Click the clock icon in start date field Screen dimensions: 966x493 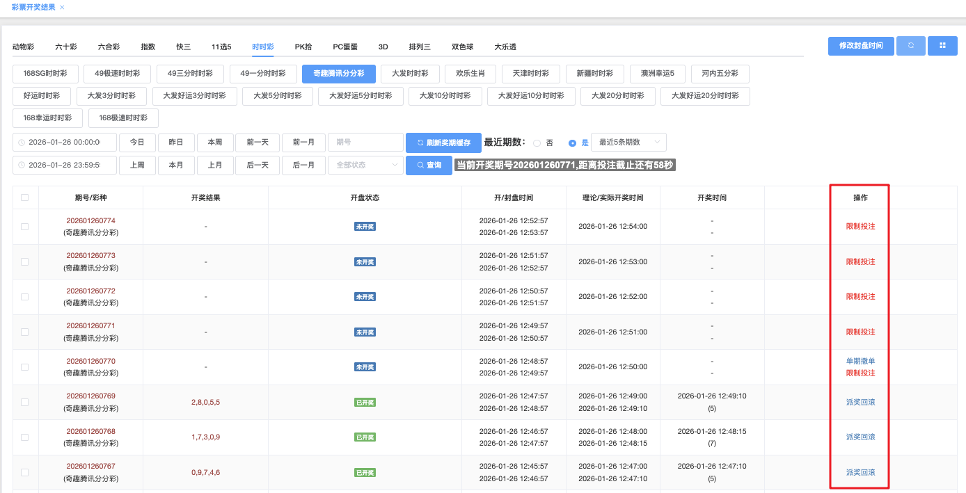point(22,143)
